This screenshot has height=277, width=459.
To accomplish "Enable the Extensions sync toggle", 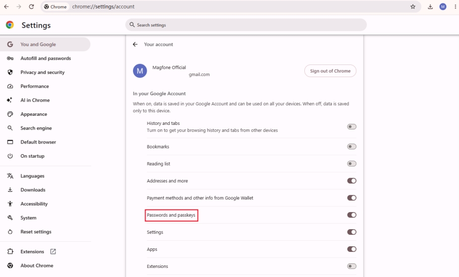I will click(352, 266).
